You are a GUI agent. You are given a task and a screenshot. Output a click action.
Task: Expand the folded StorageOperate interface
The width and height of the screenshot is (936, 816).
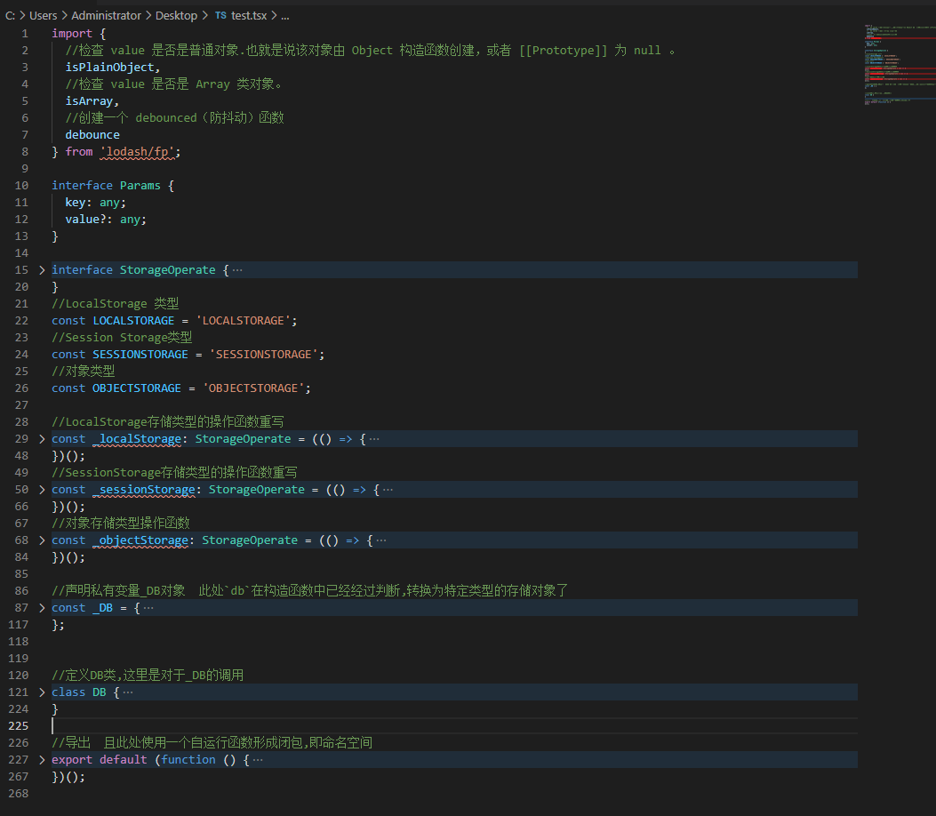coord(42,269)
